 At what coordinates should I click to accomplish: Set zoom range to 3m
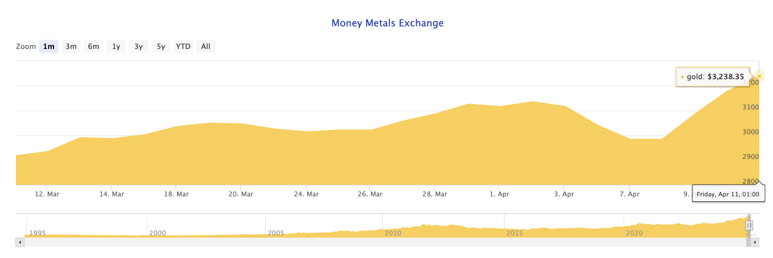pyautogui.click(x=71, y=47)
